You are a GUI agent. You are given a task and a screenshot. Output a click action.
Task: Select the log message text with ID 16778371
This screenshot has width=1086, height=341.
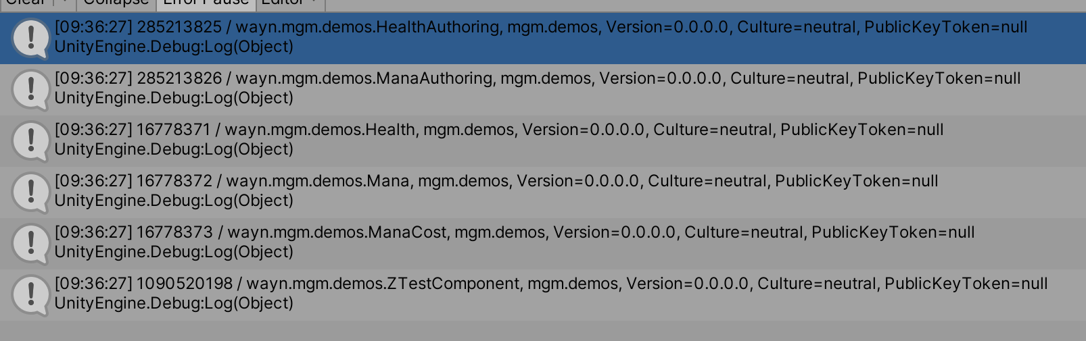(498, 130)
